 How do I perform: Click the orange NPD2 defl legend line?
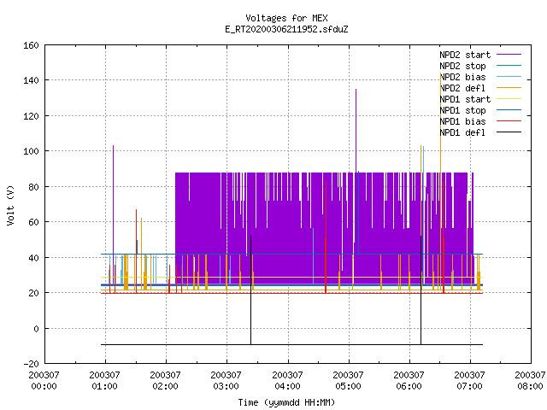click(509, 87)
